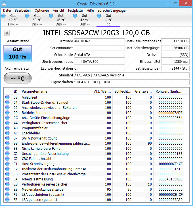Click the Grenzwe... column header
This screenshot has height=206, width=193.
[x=143, y=91]
